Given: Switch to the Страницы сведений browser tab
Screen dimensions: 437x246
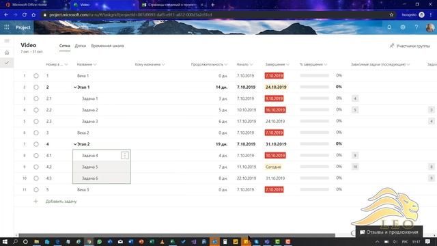Looking at the screenshot, I should [172, 5].
